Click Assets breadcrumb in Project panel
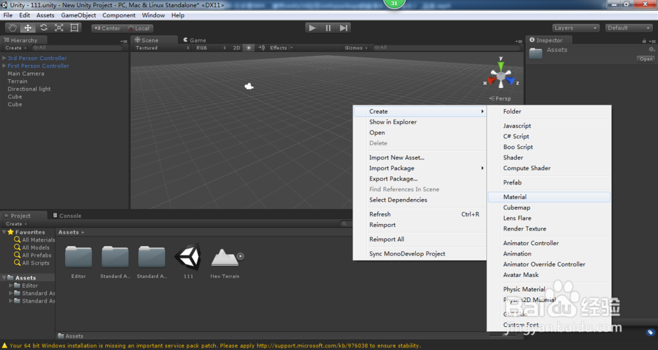Screen dimensions: 658x350 click(68, 232)
